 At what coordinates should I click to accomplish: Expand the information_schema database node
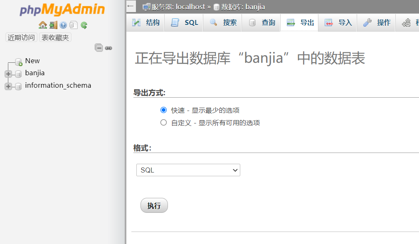point(8,86)
